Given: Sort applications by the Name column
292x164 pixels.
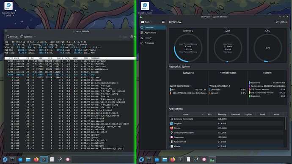Looking at the screenshot, I should click(187, 115).
